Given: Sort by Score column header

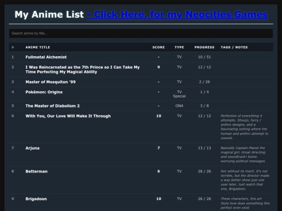Looking at the screenshot, I should (x=158, y=47).
